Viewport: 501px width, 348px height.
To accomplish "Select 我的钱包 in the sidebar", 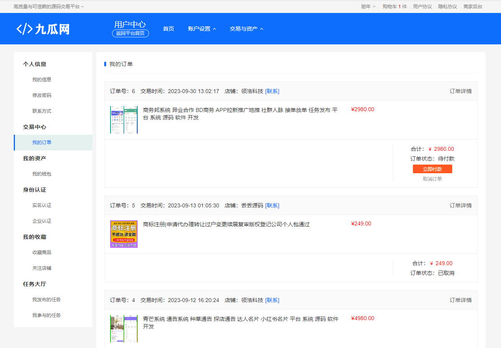I will [x=42, y=174].
